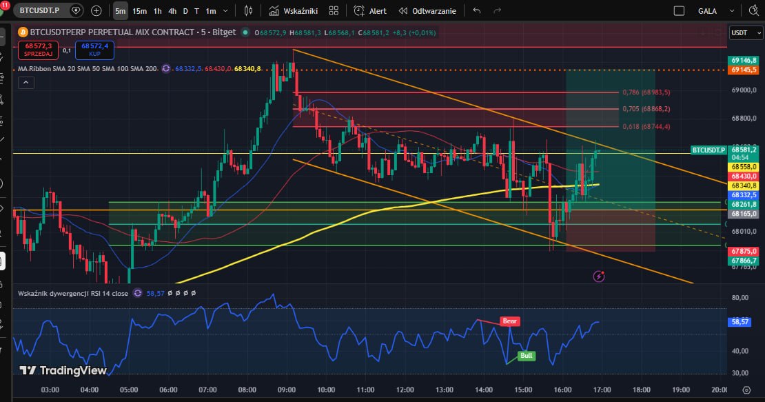Click the yellow 68 340,8 SMA price tag
Screen dimensions: 765x402
click(x=744, y=185)
